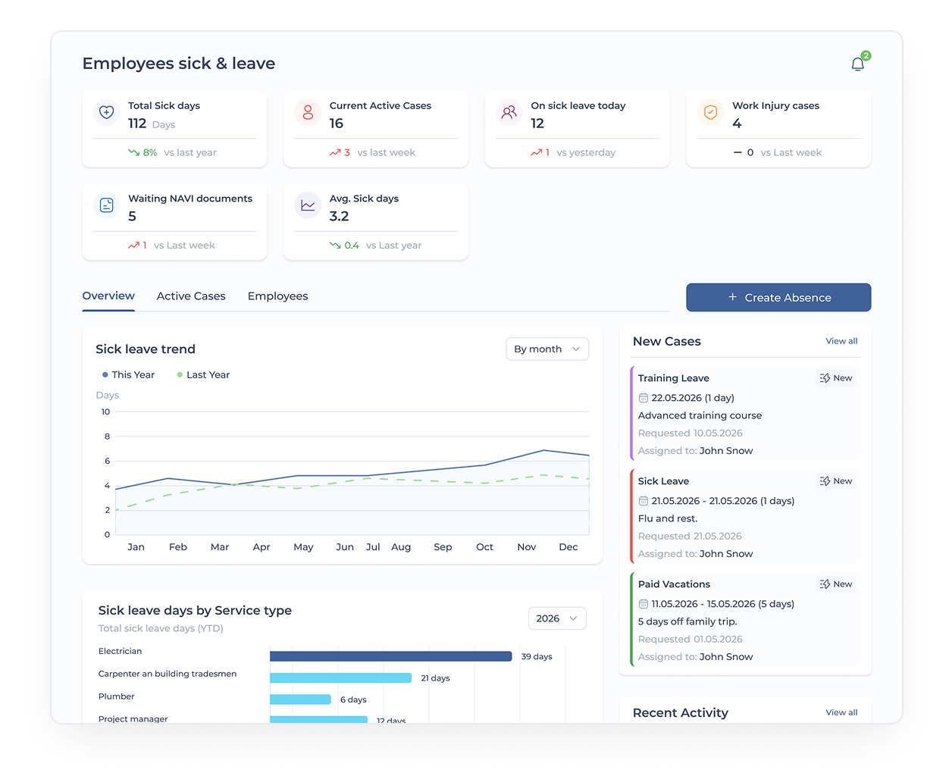952x779 pixels.
Task: Click the Create Absence button
Action: click(778, 298)
